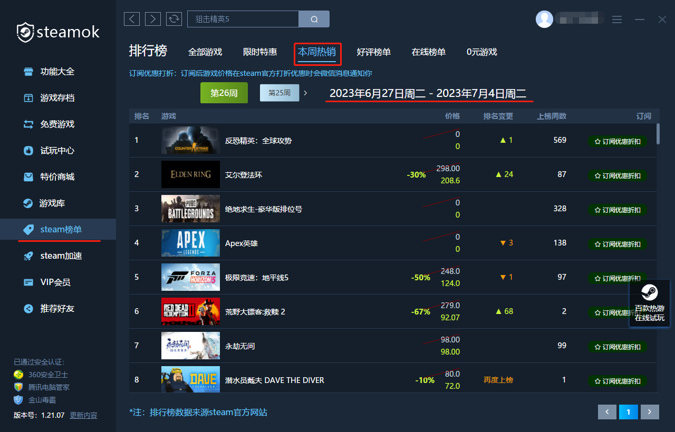Image resolution: width=675 pixels, height=432 pixels.
Task: Open 免费游戏 in the sidebar
Action: (58, 124)
